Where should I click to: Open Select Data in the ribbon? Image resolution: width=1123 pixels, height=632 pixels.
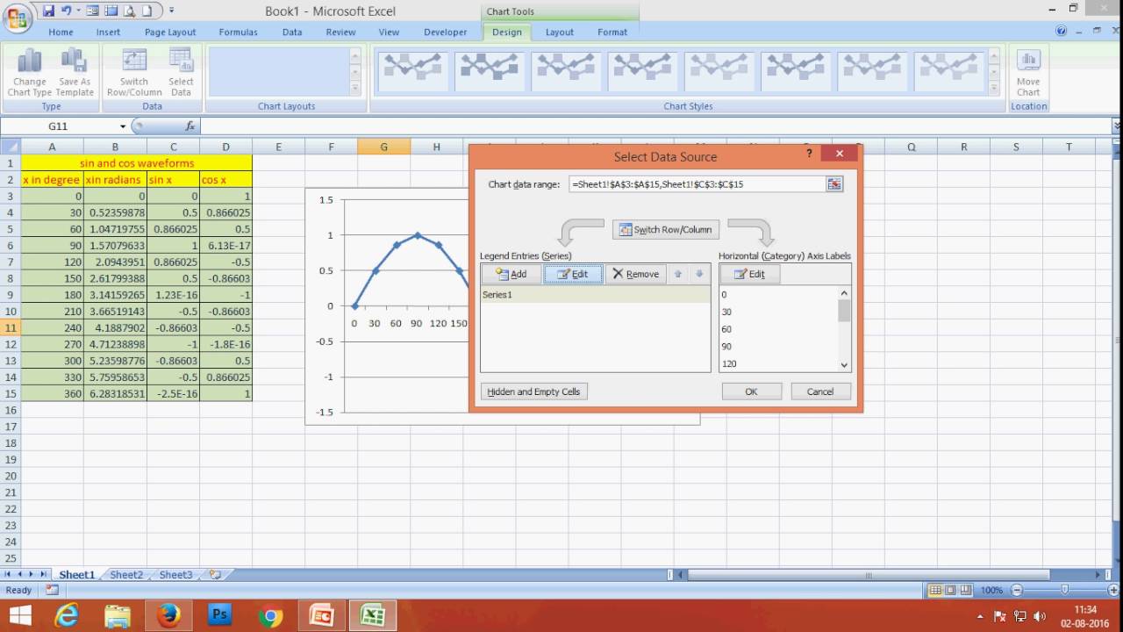[181, 73]
